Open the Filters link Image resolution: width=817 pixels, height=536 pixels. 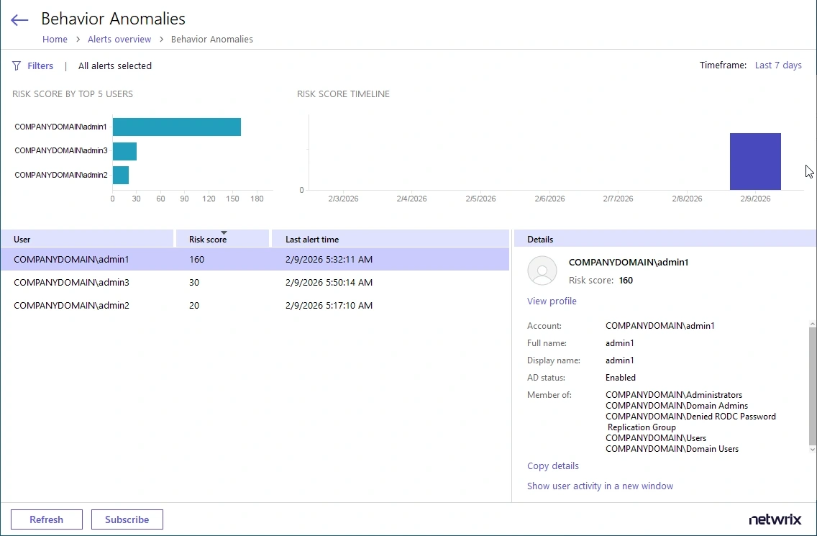pyautogui.click(x=40, y=66)
